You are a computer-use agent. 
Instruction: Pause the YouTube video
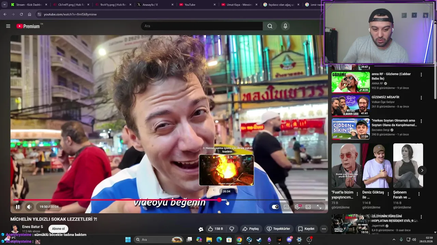18,207
